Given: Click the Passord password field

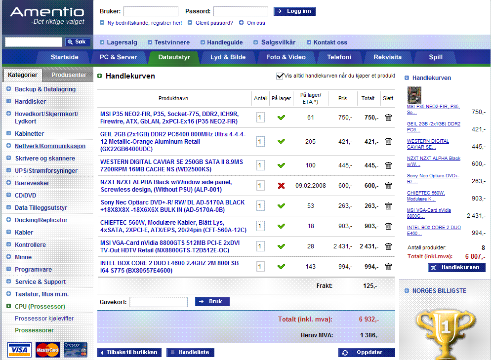Looking at the screenshot, I should [241, 11].
